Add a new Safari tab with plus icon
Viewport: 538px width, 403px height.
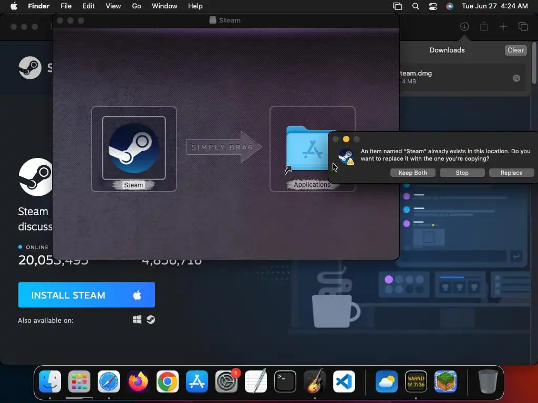click(x=503, y=26)
